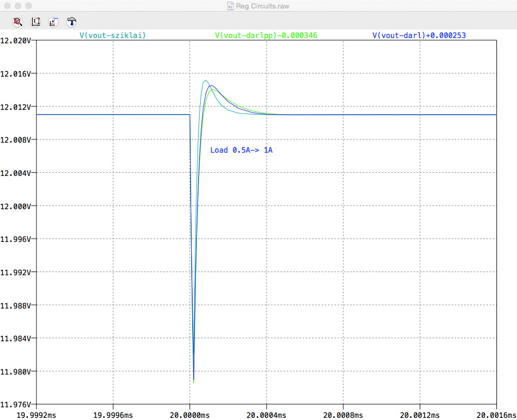517x420 pixels.
Task: Click the 11.976V bottom axis label
Action: tap(15, 405)
